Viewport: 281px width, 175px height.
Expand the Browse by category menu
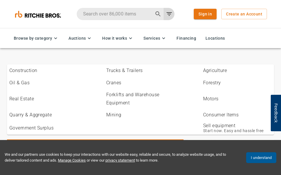(x=33, y=38)
